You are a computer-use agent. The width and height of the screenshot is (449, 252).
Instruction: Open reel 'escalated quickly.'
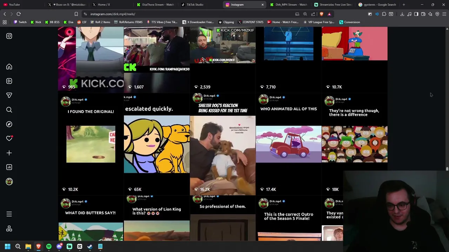[x=156, y=144]
